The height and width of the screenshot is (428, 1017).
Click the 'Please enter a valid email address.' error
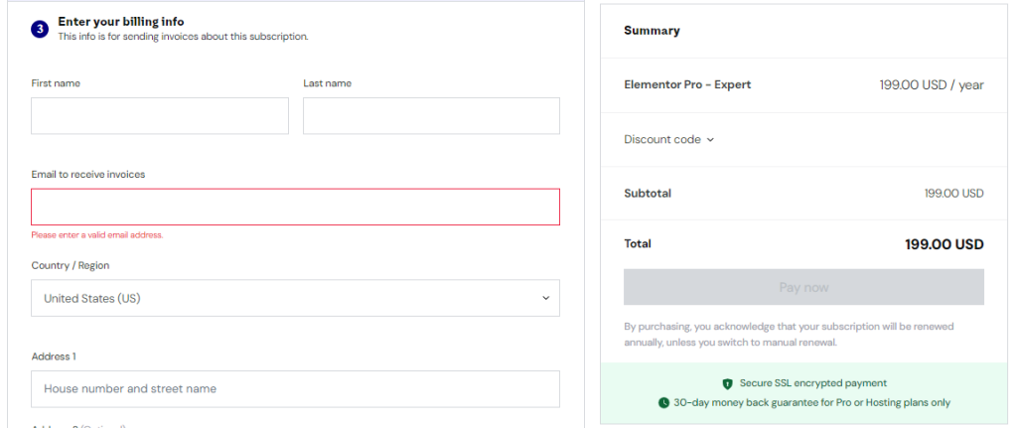[97, 235]
